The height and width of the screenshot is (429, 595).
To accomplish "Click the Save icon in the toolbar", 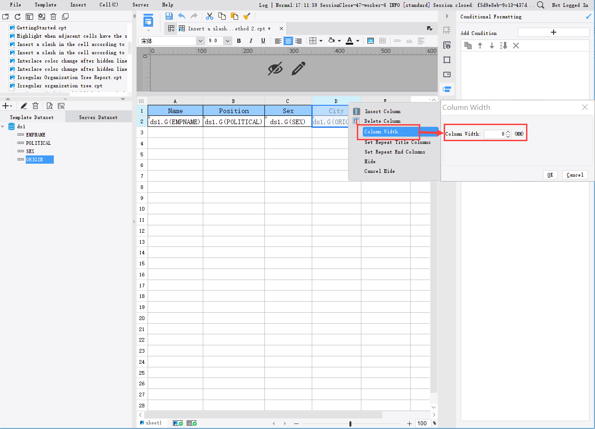I will coord(169,16).
